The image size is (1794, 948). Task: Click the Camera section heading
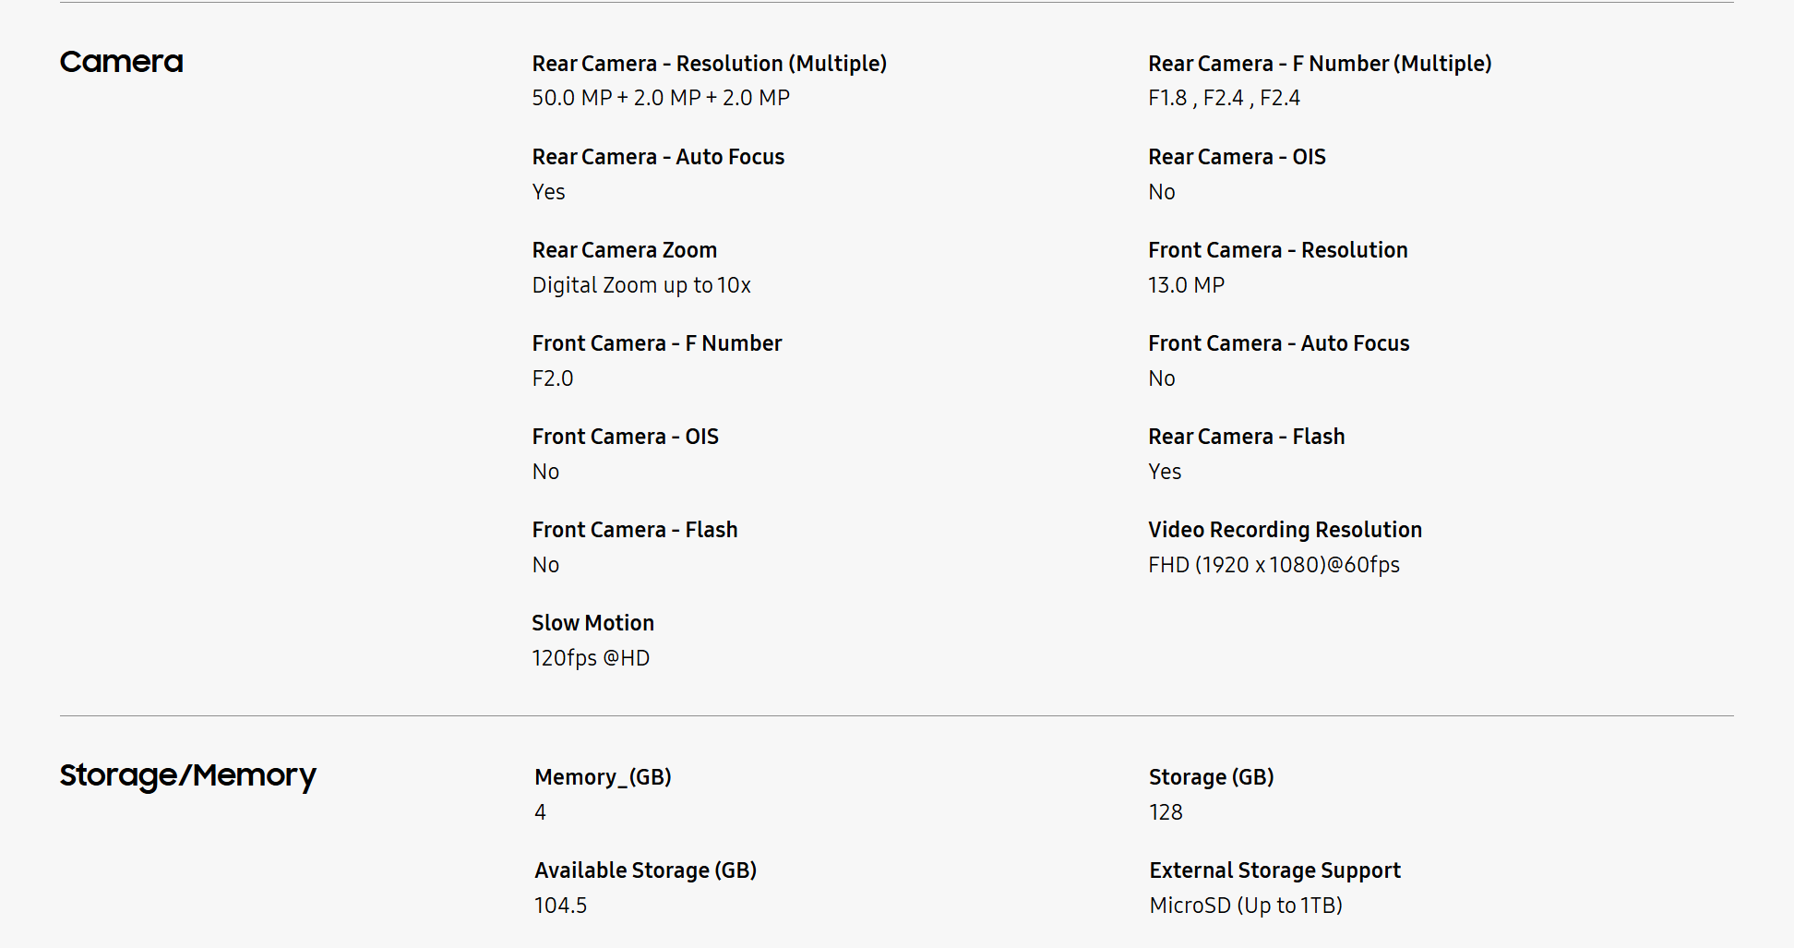pos(122,62)
